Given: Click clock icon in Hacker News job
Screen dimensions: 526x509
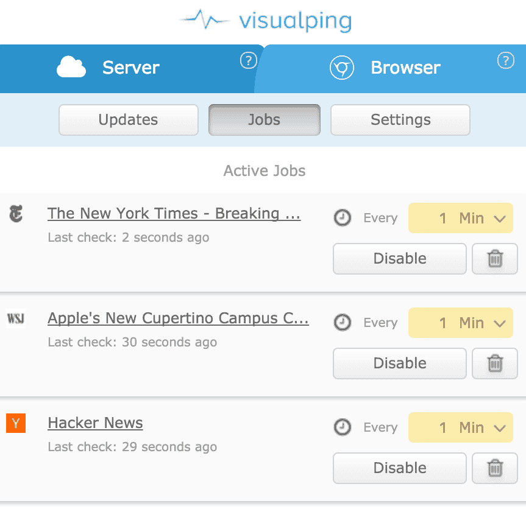Looking at the screenshot, I should [x=342, y=427].
